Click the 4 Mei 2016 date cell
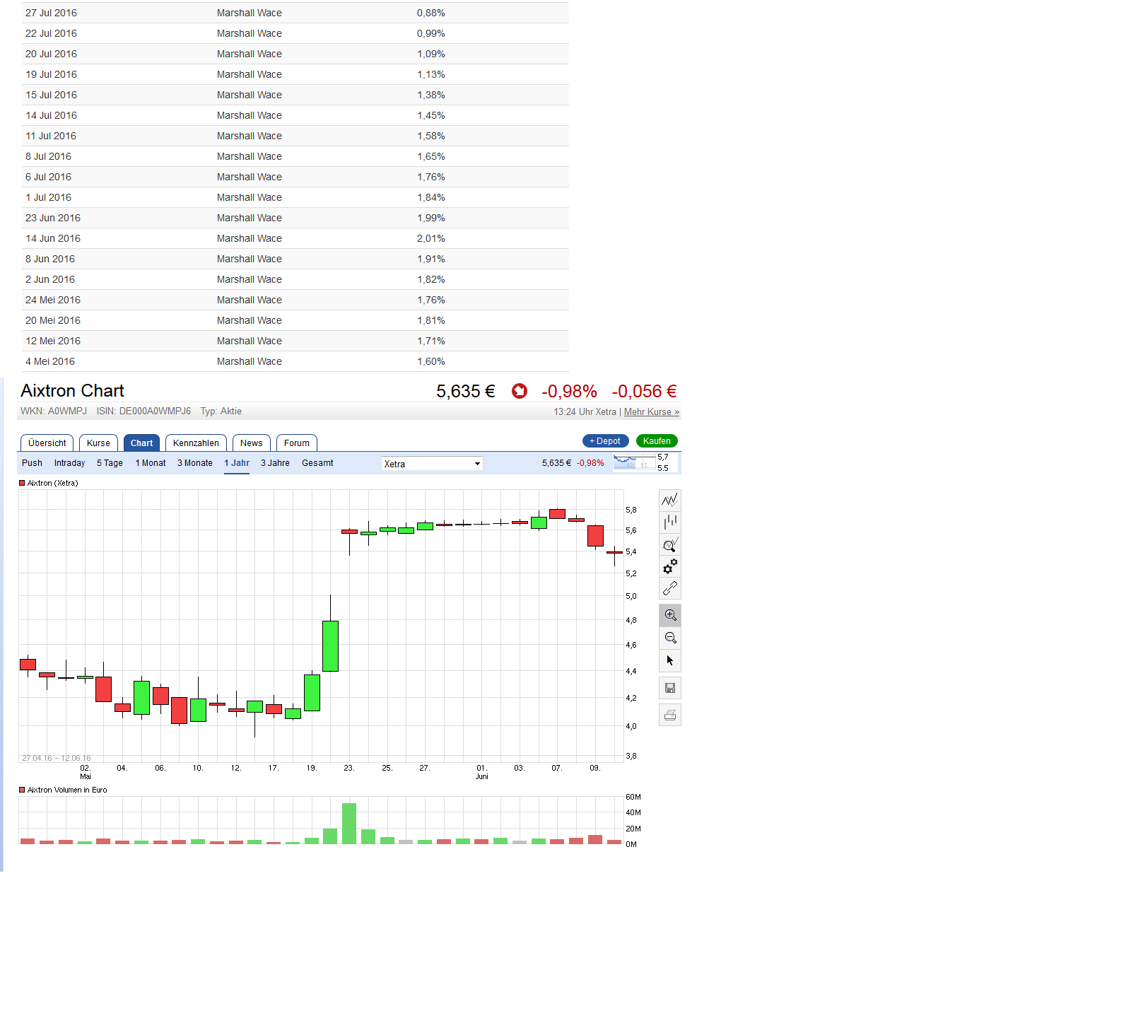 pyautogui.click(x=50, y=361)
